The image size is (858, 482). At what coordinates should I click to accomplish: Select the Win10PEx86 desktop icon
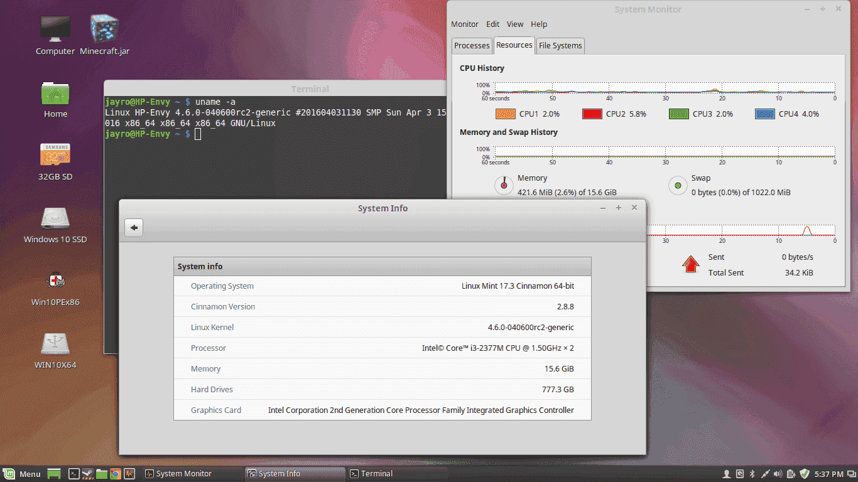[x=55, y=287]
